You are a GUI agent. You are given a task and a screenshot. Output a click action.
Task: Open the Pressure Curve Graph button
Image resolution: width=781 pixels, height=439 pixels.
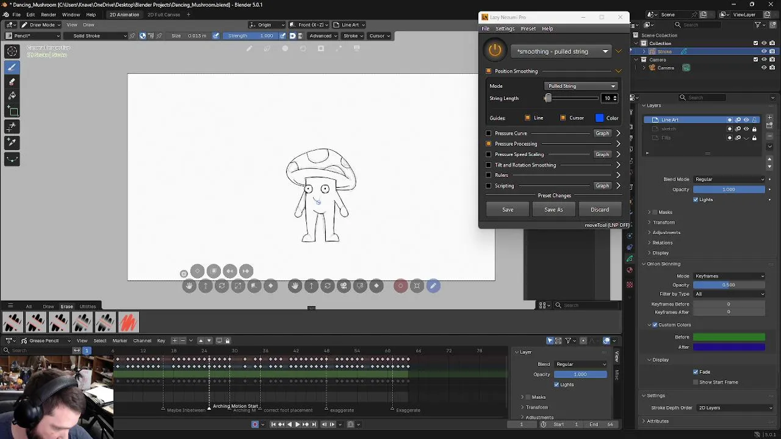tap(602, 133)
